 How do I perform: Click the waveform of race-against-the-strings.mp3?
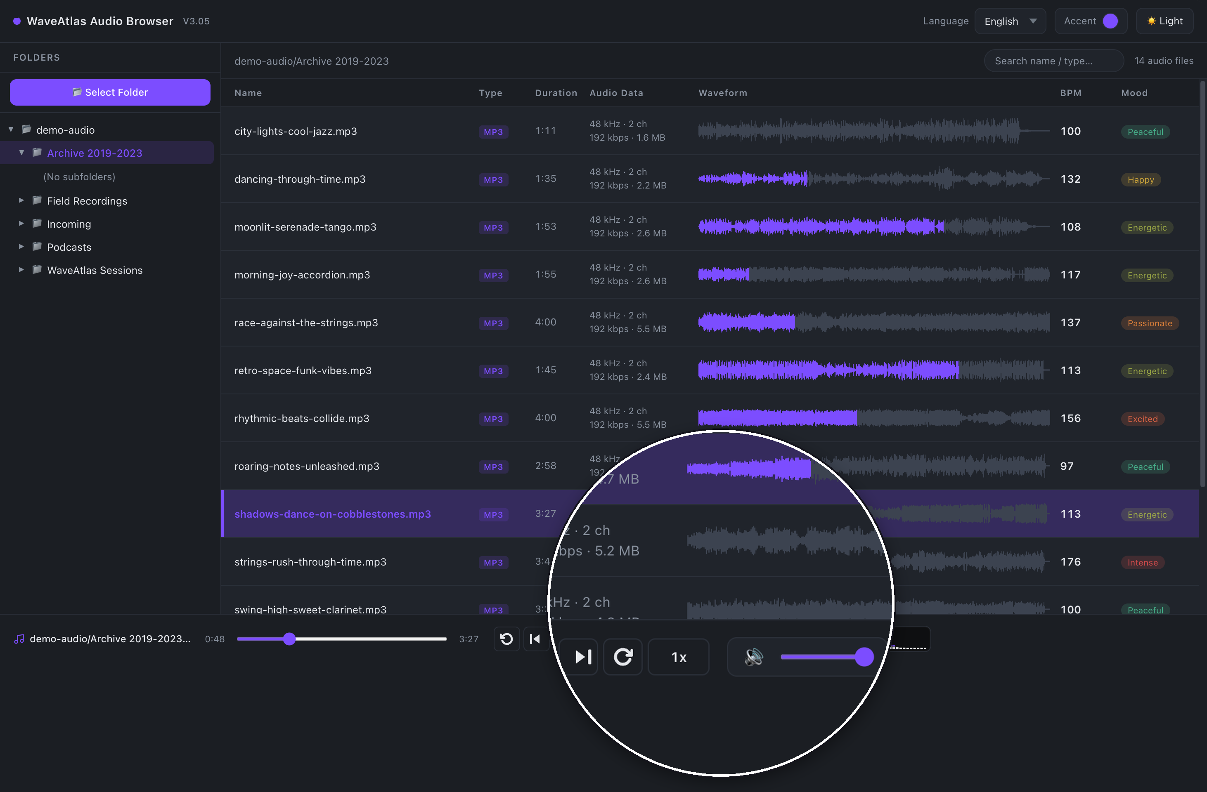click(873, 322)
